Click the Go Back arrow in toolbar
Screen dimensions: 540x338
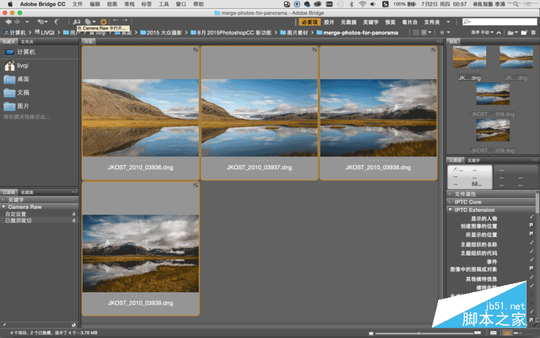[7, 22]
